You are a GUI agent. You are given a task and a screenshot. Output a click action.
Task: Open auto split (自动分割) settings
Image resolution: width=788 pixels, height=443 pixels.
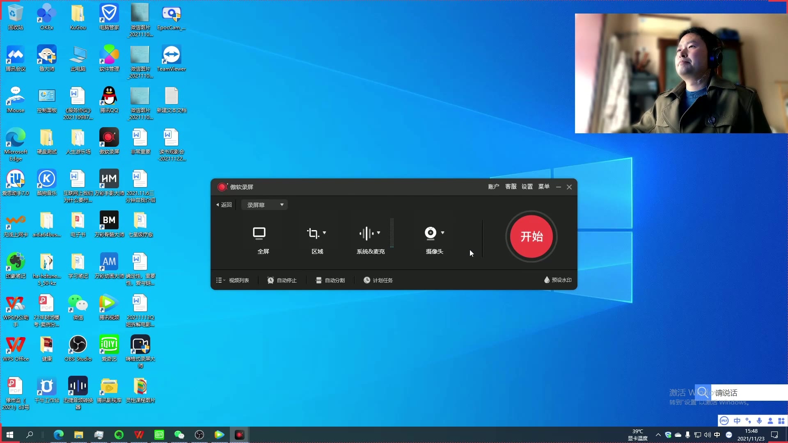[330, 280]
